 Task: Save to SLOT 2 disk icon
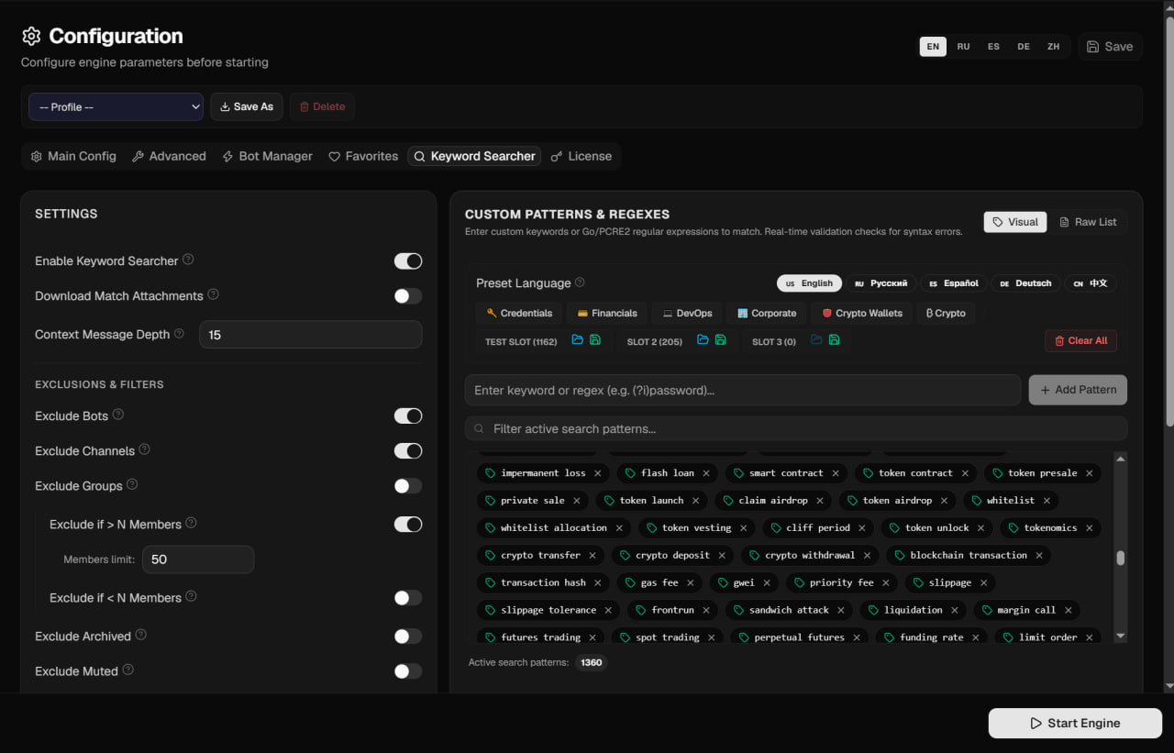pos(720,340)
